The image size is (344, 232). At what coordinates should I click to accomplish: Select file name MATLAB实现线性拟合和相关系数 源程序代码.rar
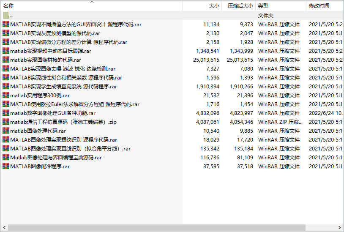click(x=66, y=78)
